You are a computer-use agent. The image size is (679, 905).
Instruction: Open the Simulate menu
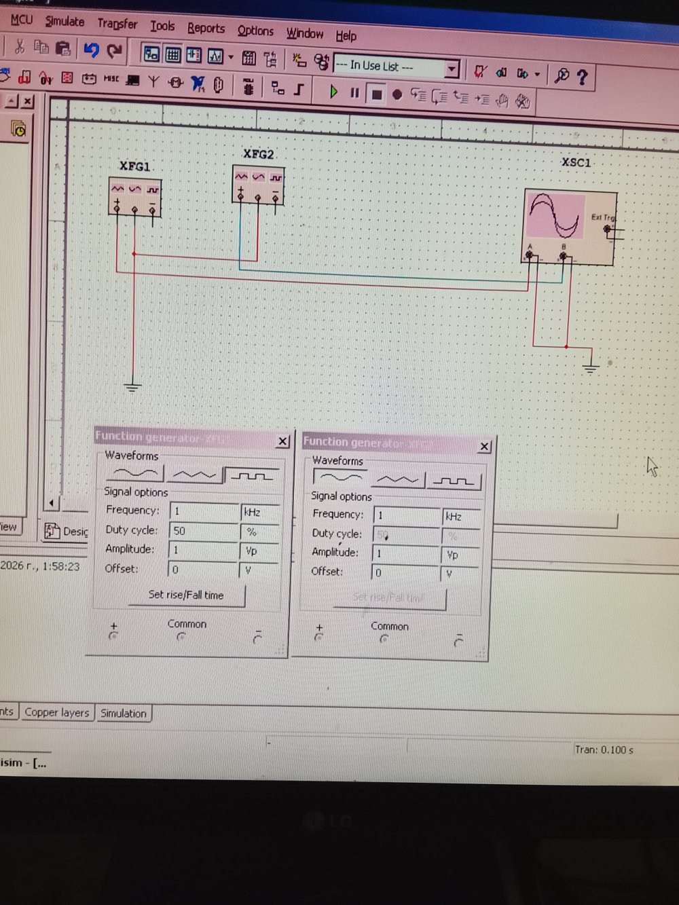pos(65,22)
